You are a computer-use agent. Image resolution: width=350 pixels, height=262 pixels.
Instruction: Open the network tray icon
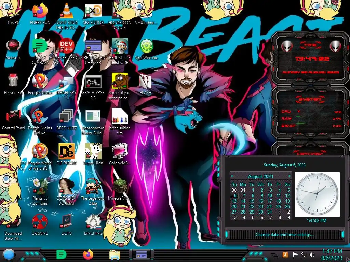(304, 254)
